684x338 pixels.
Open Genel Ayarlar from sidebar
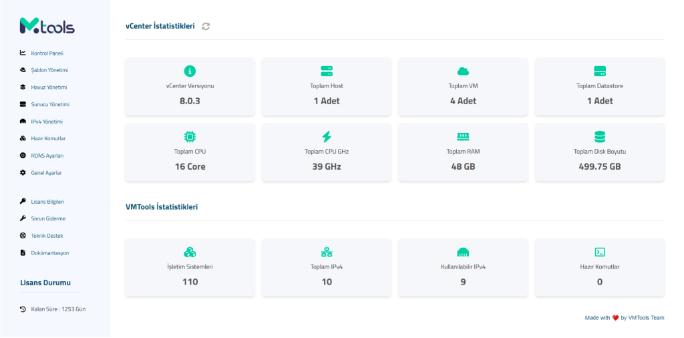[x=46, y=172]
